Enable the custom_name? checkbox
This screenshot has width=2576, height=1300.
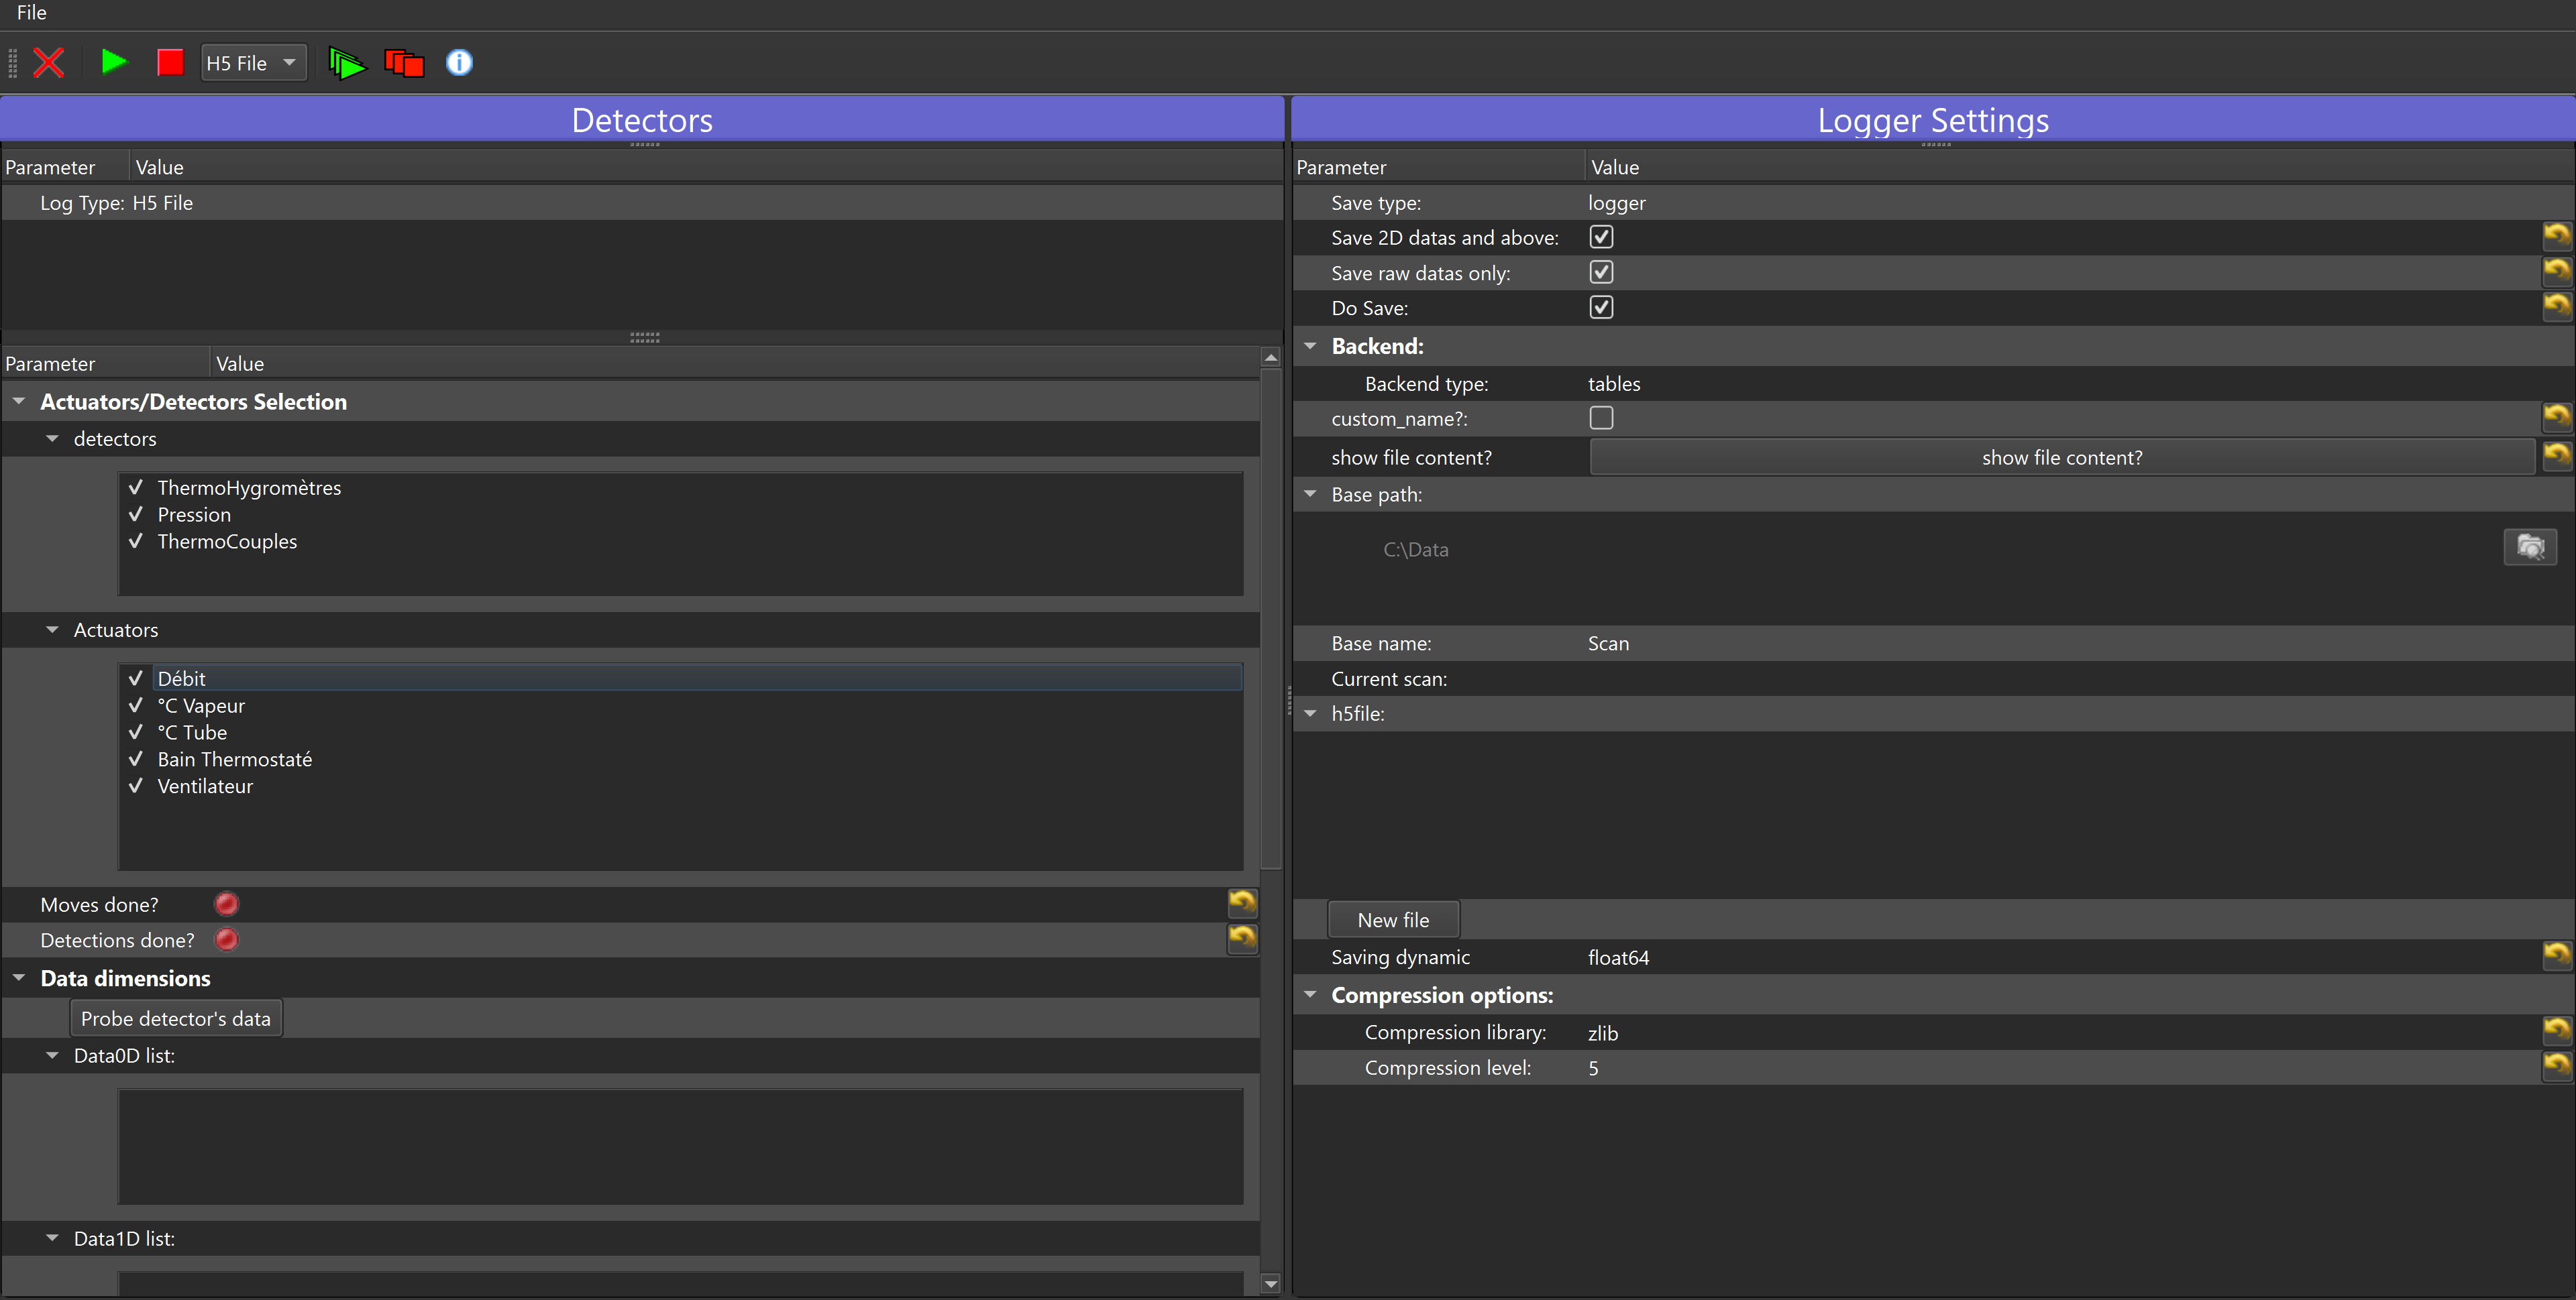coord(1601,418)
